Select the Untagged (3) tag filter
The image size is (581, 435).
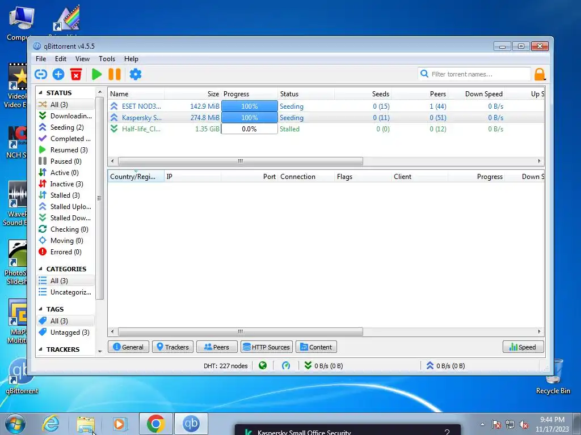tap(66, 332)
